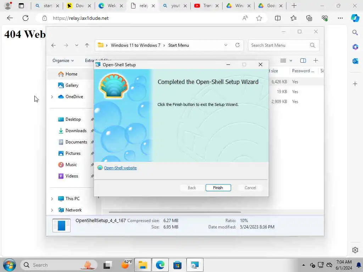Click the Back button in setup wizard

tap(192, 188)
